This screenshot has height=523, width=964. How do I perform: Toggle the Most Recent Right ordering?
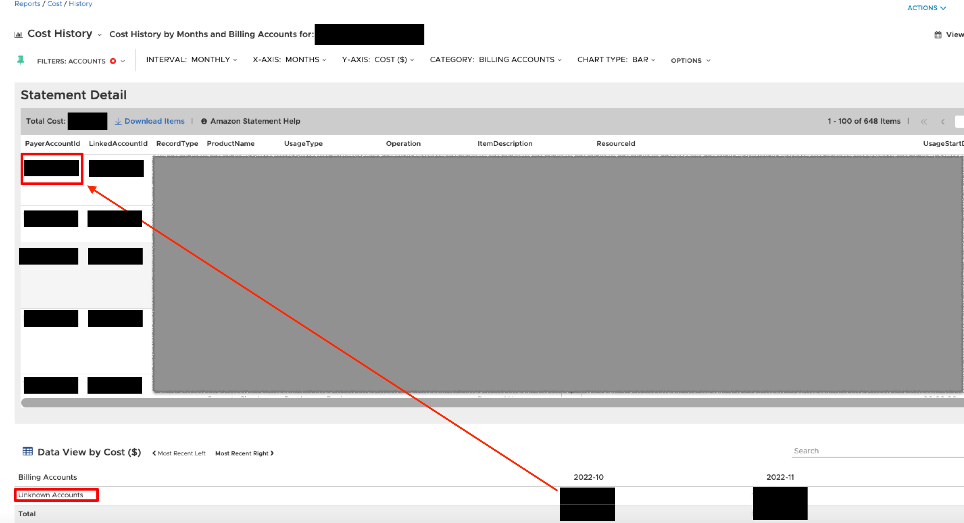click(244, 453)
